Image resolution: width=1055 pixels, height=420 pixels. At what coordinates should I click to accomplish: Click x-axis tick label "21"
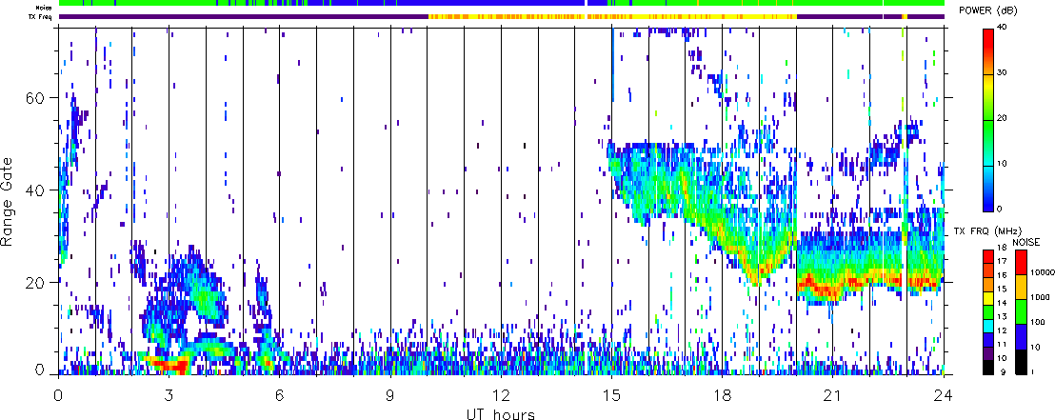(x=832, y=394)
